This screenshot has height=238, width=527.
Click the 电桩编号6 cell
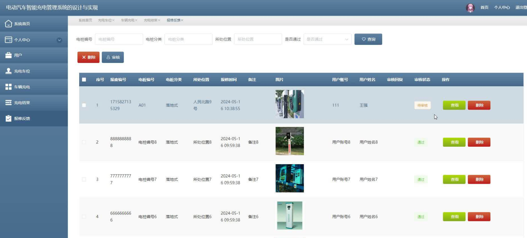147,216
